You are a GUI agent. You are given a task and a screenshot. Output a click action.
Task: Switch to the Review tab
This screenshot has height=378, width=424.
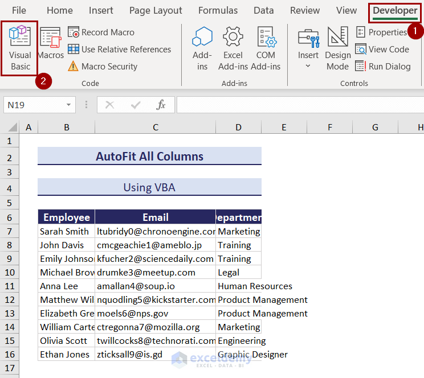coord(305,11)
